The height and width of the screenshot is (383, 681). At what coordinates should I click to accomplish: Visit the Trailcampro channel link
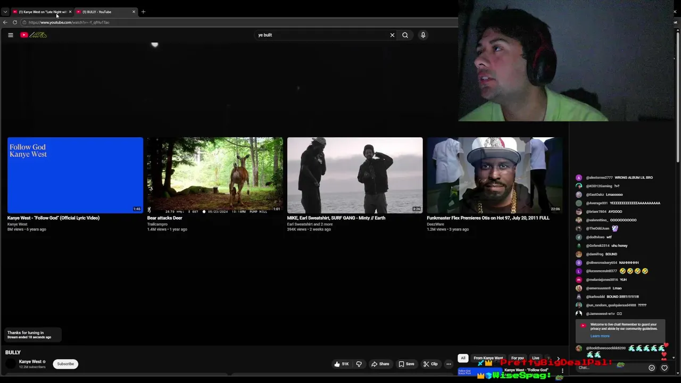[157, 224]
